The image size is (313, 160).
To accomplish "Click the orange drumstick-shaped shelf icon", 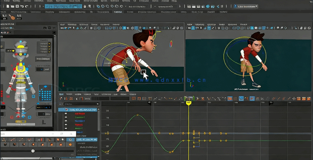I will coord(12,17).
